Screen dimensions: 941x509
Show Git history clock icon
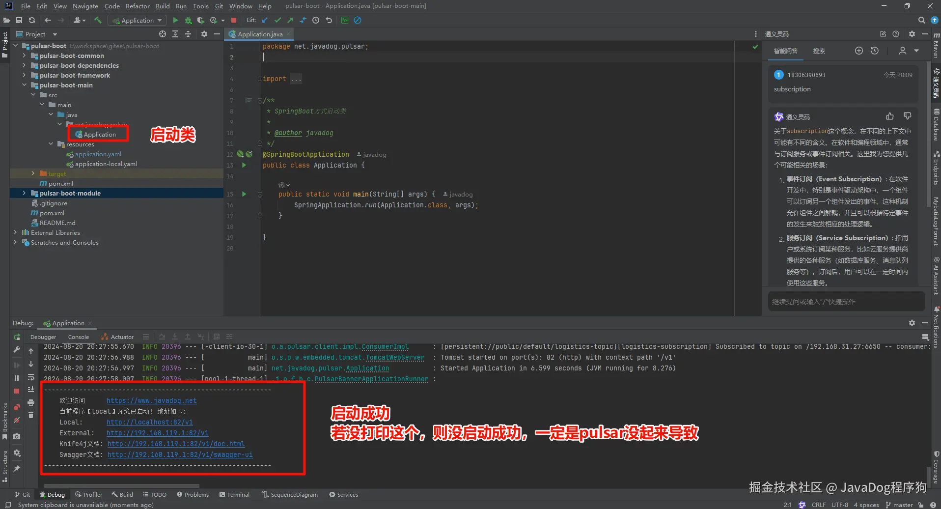point(316,20)
